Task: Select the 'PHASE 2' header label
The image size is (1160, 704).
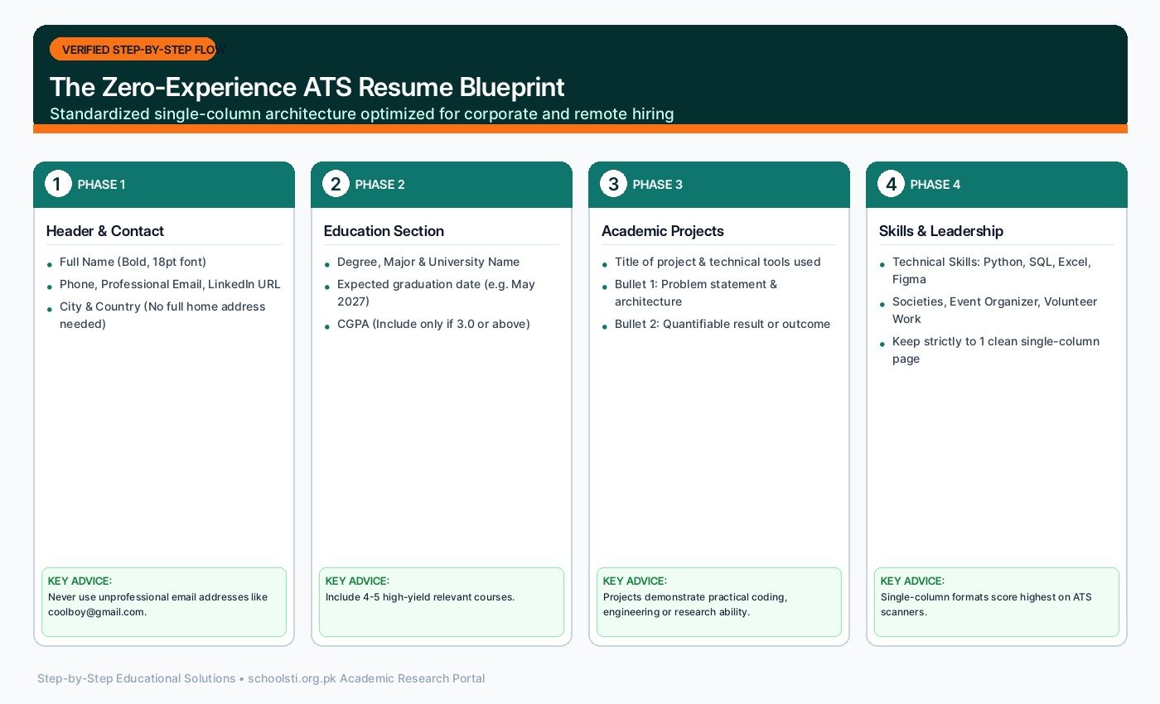Action: pyautogui.click(x=379, y=185)
